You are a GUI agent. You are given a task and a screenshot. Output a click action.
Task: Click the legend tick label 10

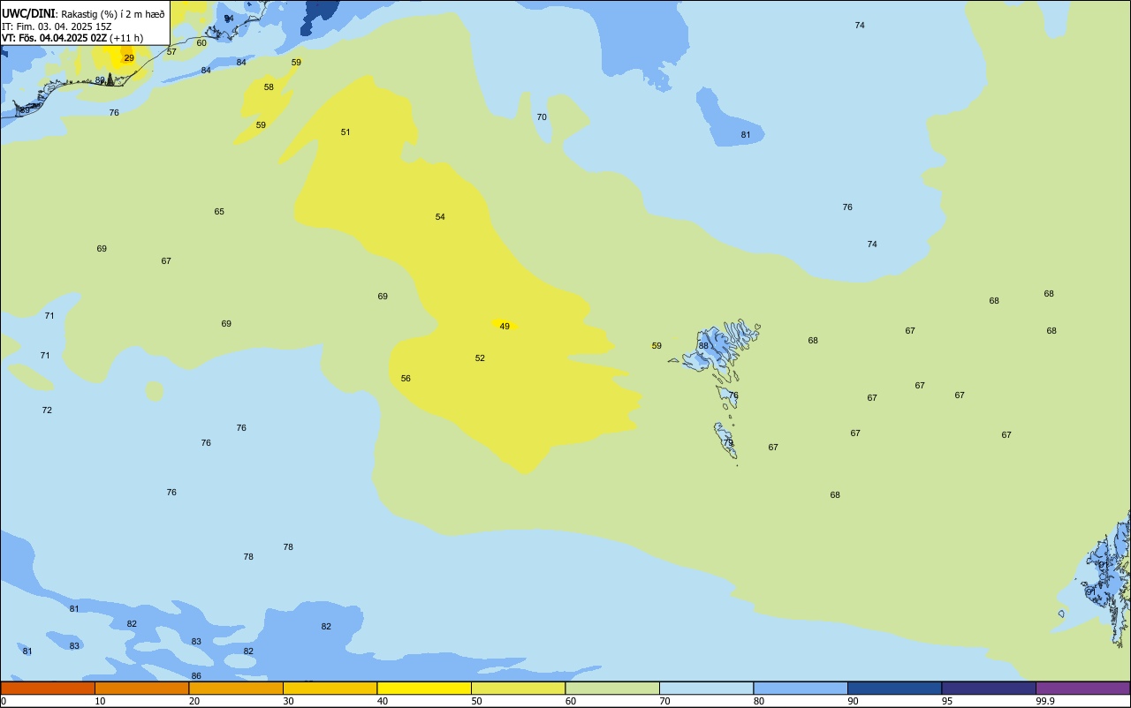[x=100, y=701]
